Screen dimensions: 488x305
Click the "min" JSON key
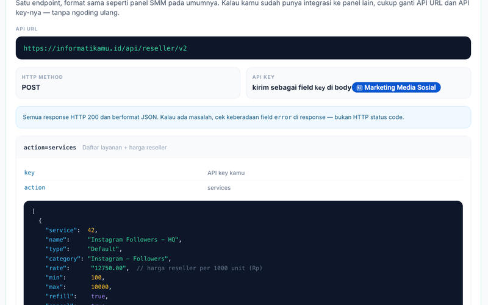pos(54,278)
